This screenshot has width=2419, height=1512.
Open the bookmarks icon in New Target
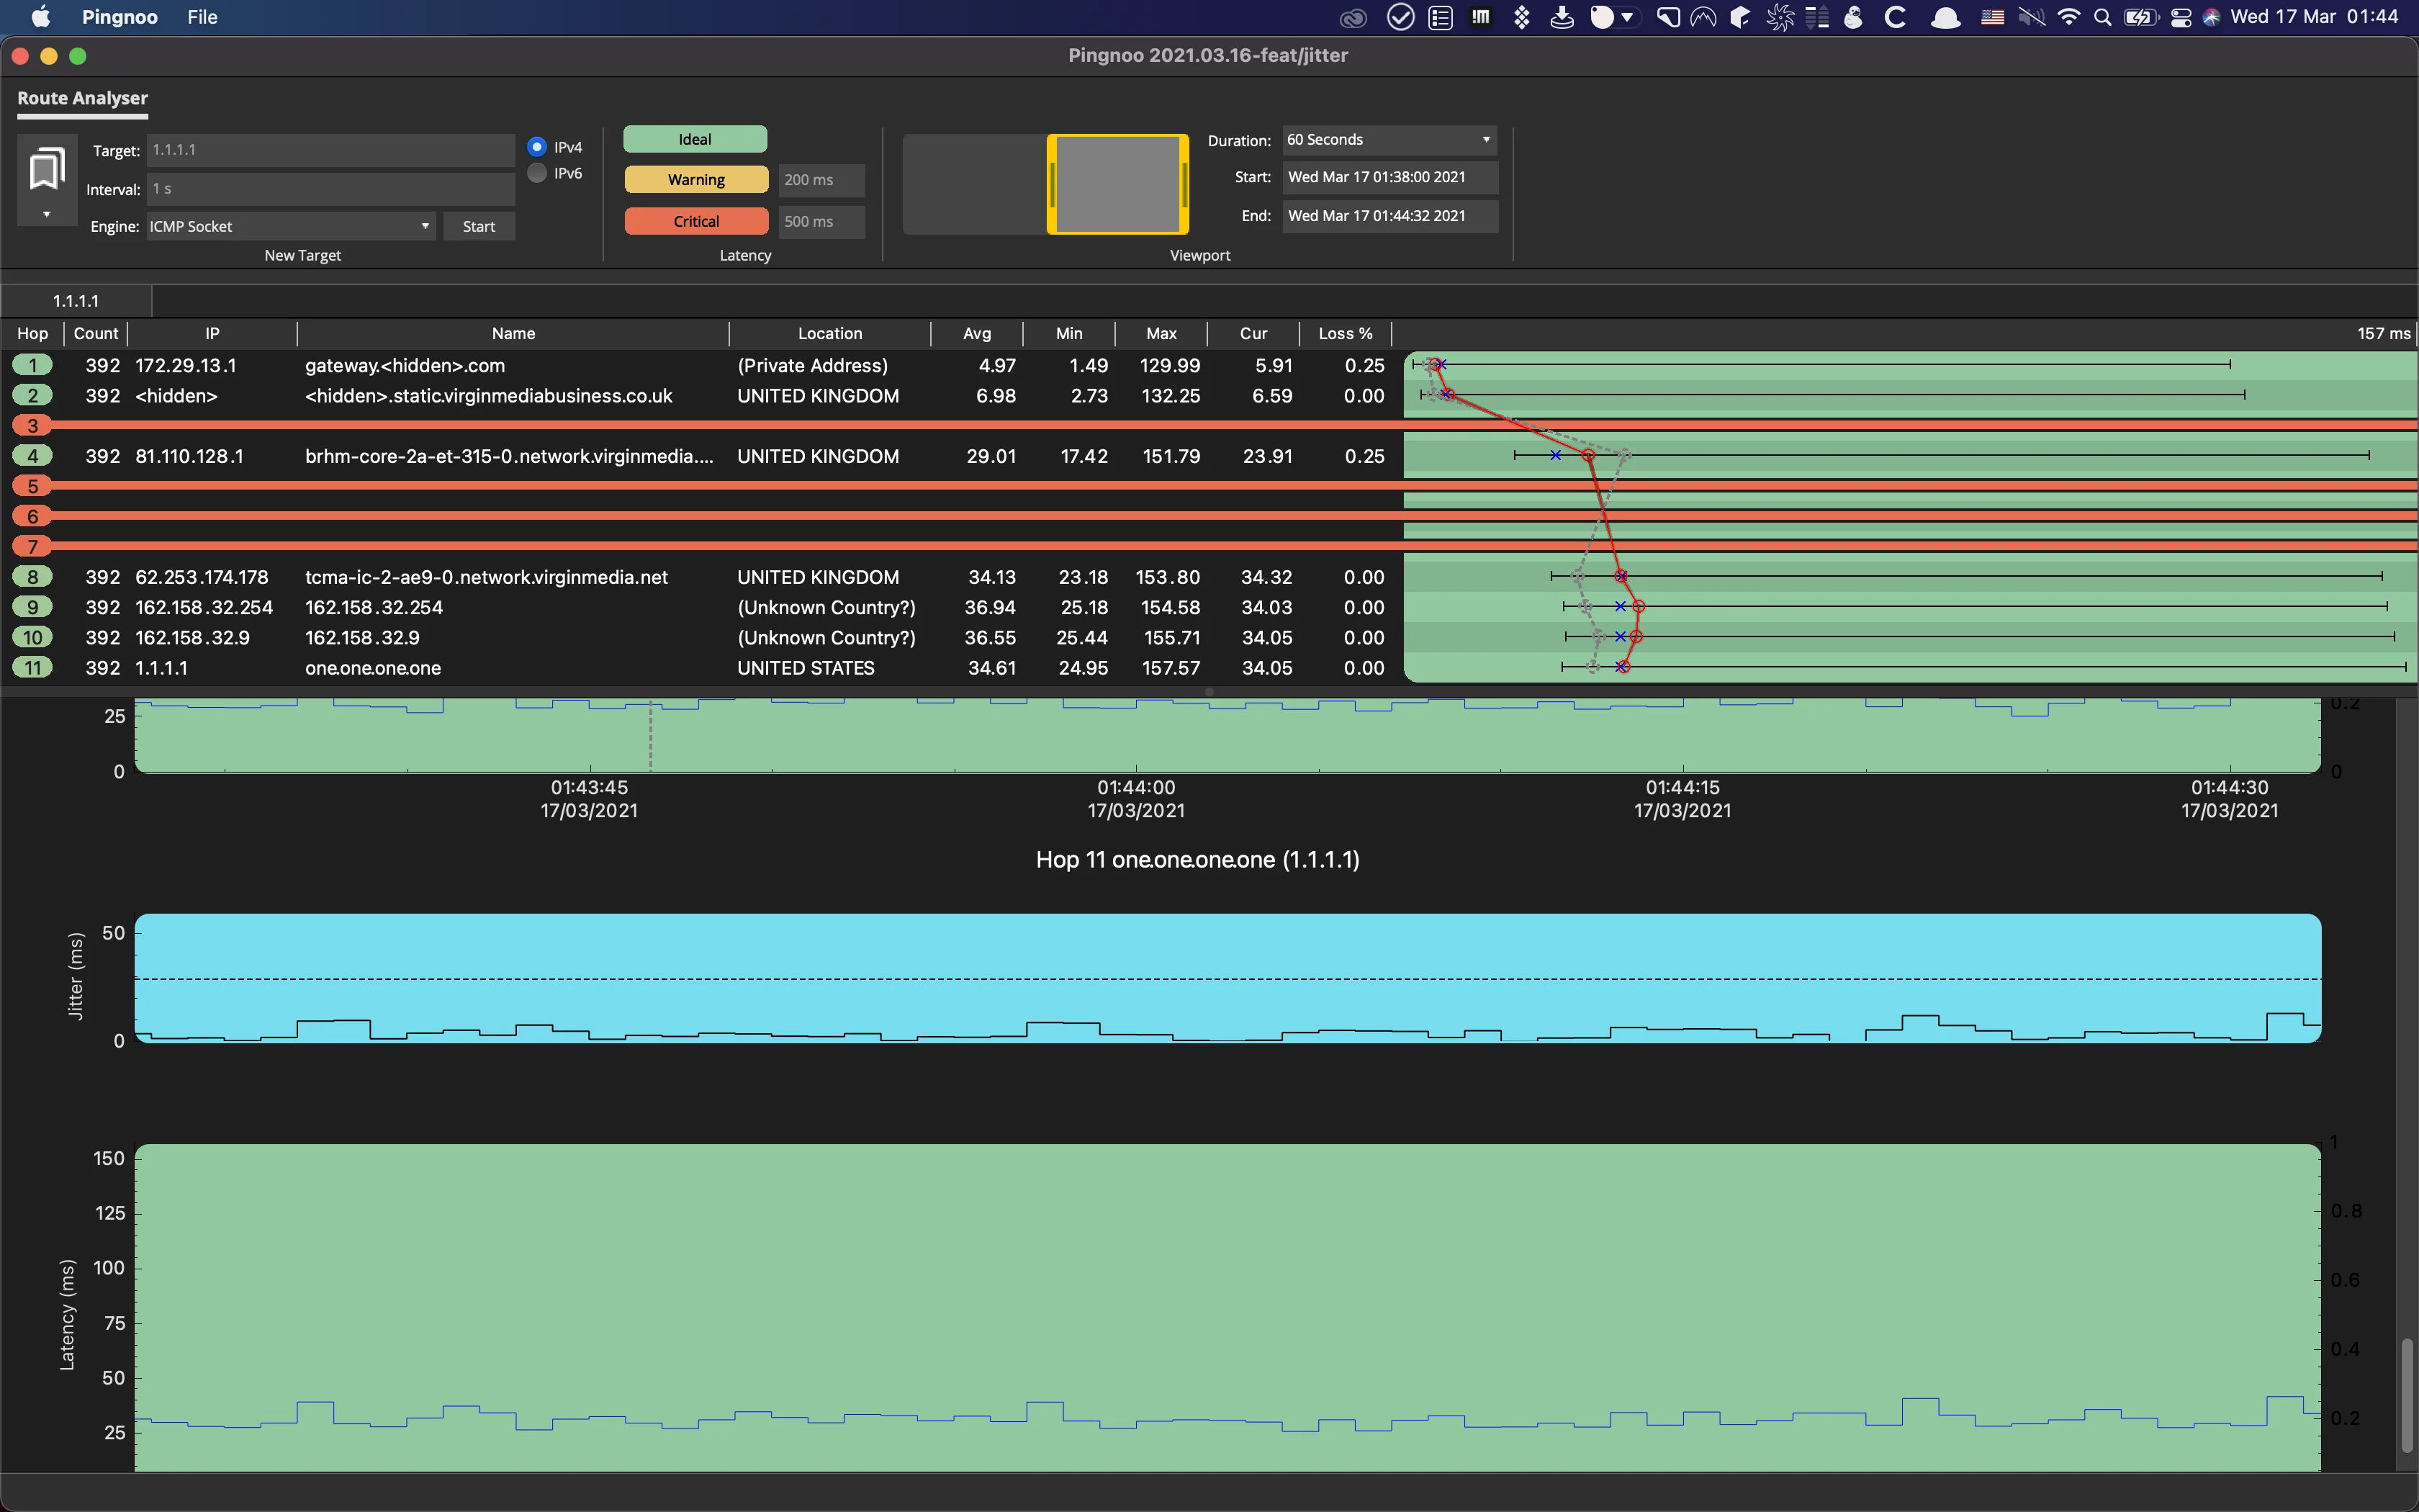(x=47, y=168)
